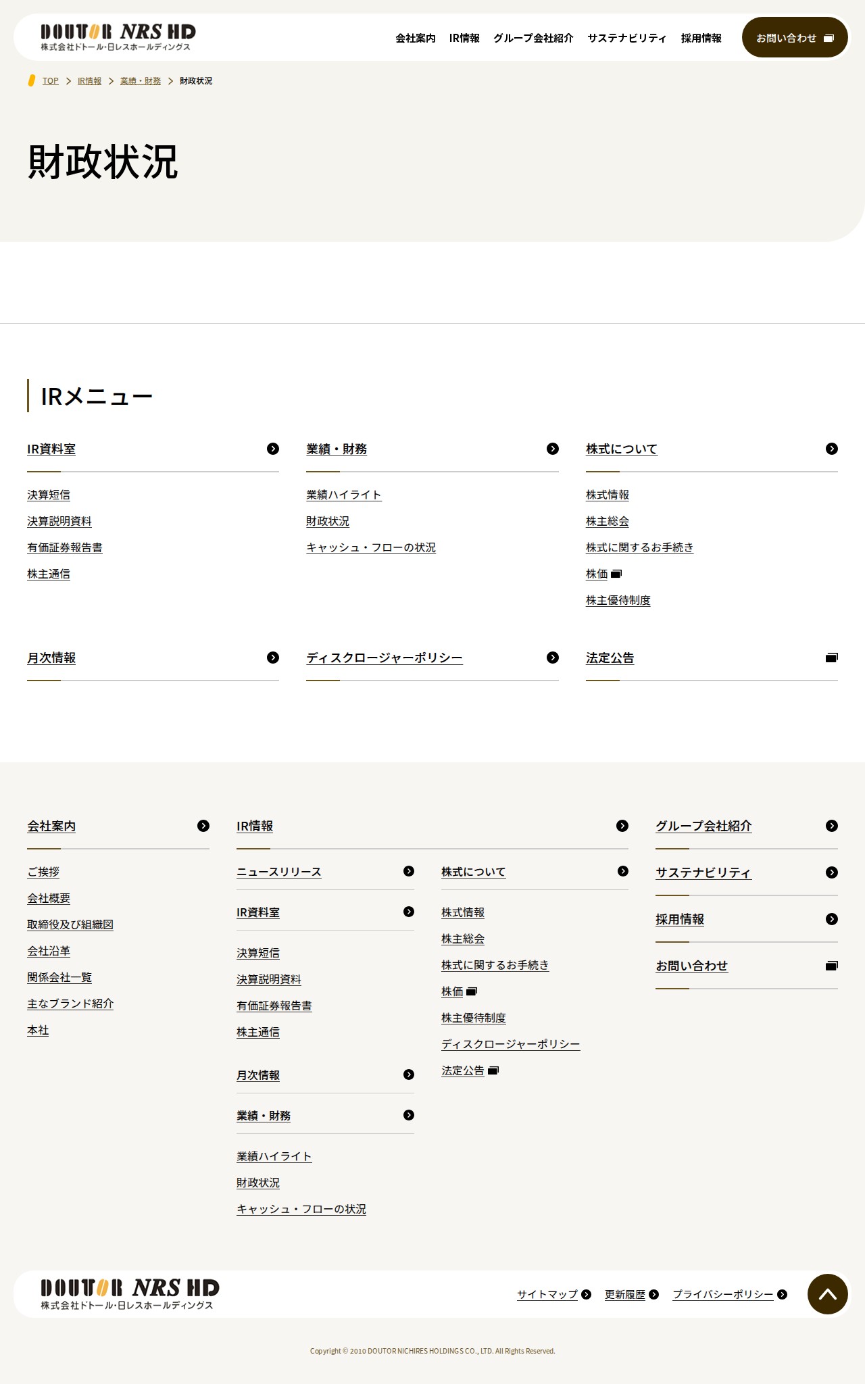This screenshot has width=865, height=1384.
Task: Go to IR情報 in the breadcrumb
Action: tap(89, 81)
